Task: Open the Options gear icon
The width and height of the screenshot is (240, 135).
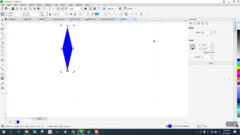Action: [x=120, y=9]
